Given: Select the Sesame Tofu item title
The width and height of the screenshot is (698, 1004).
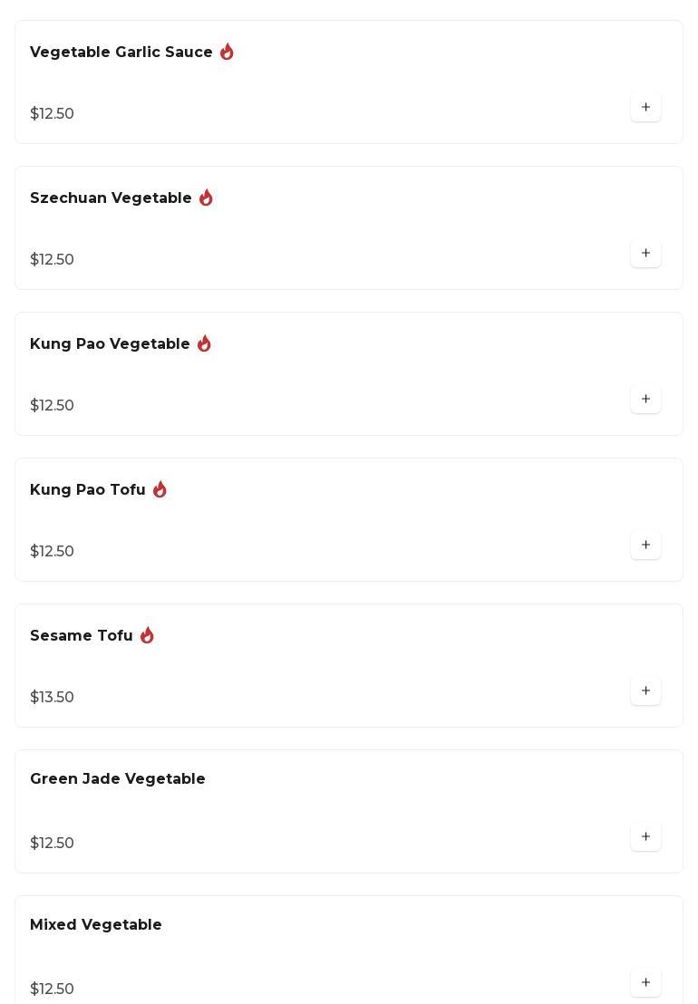Looking at the screenshot, I should (x=82, y=636).
